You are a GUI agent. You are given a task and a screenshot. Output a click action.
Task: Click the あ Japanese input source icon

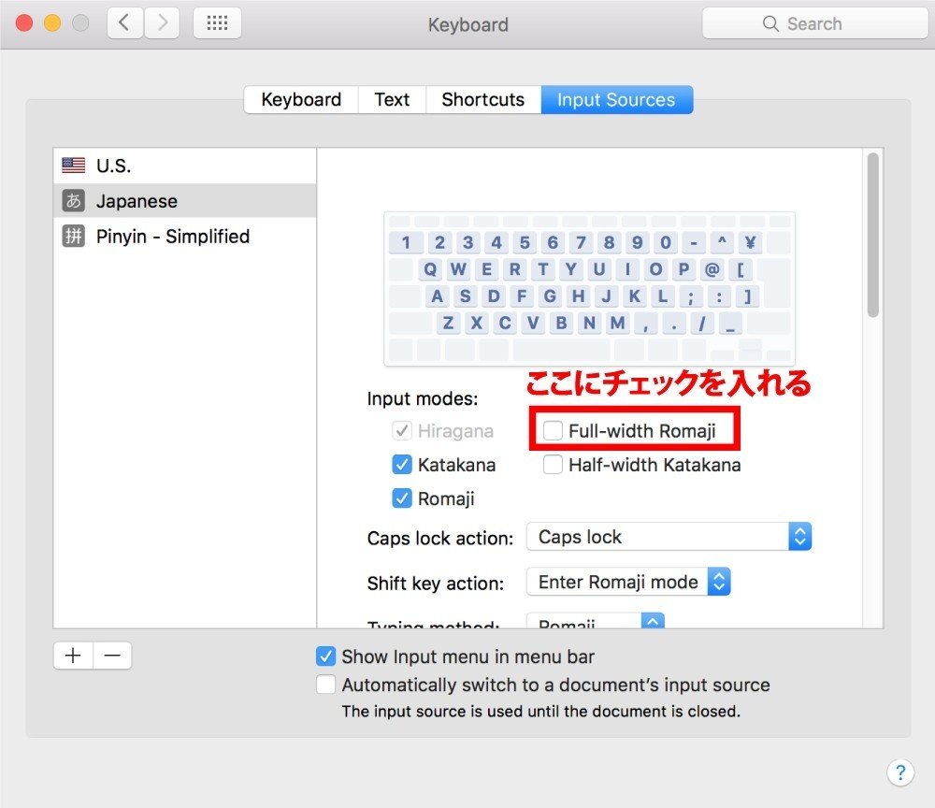click(x=72, y=200)
